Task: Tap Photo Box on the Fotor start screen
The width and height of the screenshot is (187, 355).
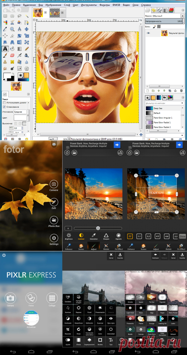Action: click(54, 222)
